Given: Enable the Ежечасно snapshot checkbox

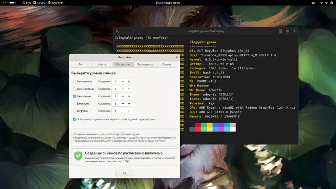Looking at the screenshot, I should click(x=74, y=103).
